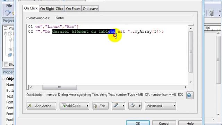Click "Linux" string in script line 01
This screenshot has width=222, height=125.
(53, 27)
